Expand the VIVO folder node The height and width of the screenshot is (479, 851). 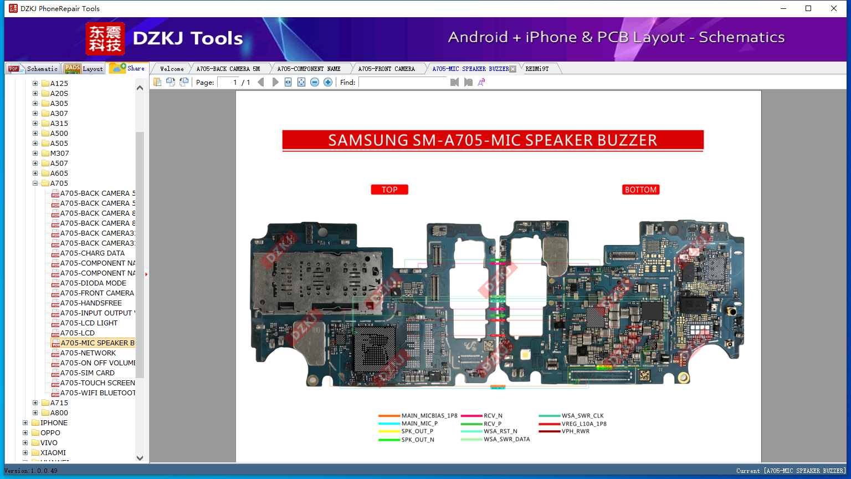click(25, 443)
